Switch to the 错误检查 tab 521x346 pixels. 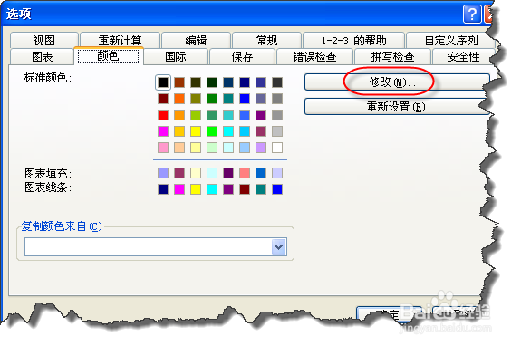314,56
